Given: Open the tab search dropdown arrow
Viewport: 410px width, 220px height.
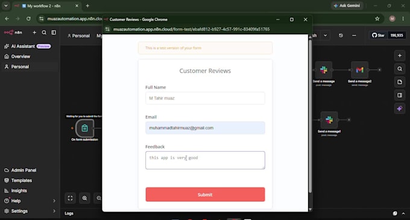Looking at the screenshot, I should [6, 6].
